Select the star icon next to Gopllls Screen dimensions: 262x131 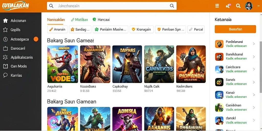click(x=6, y=30)
